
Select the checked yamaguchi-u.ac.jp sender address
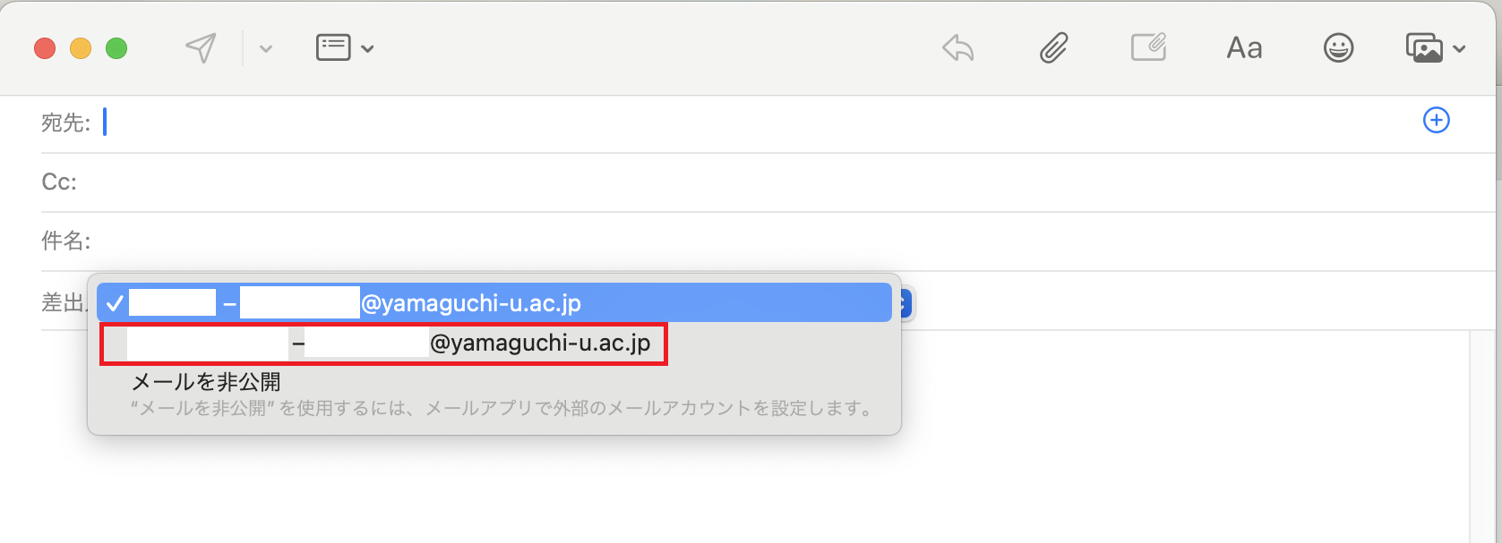click(494, 303)
